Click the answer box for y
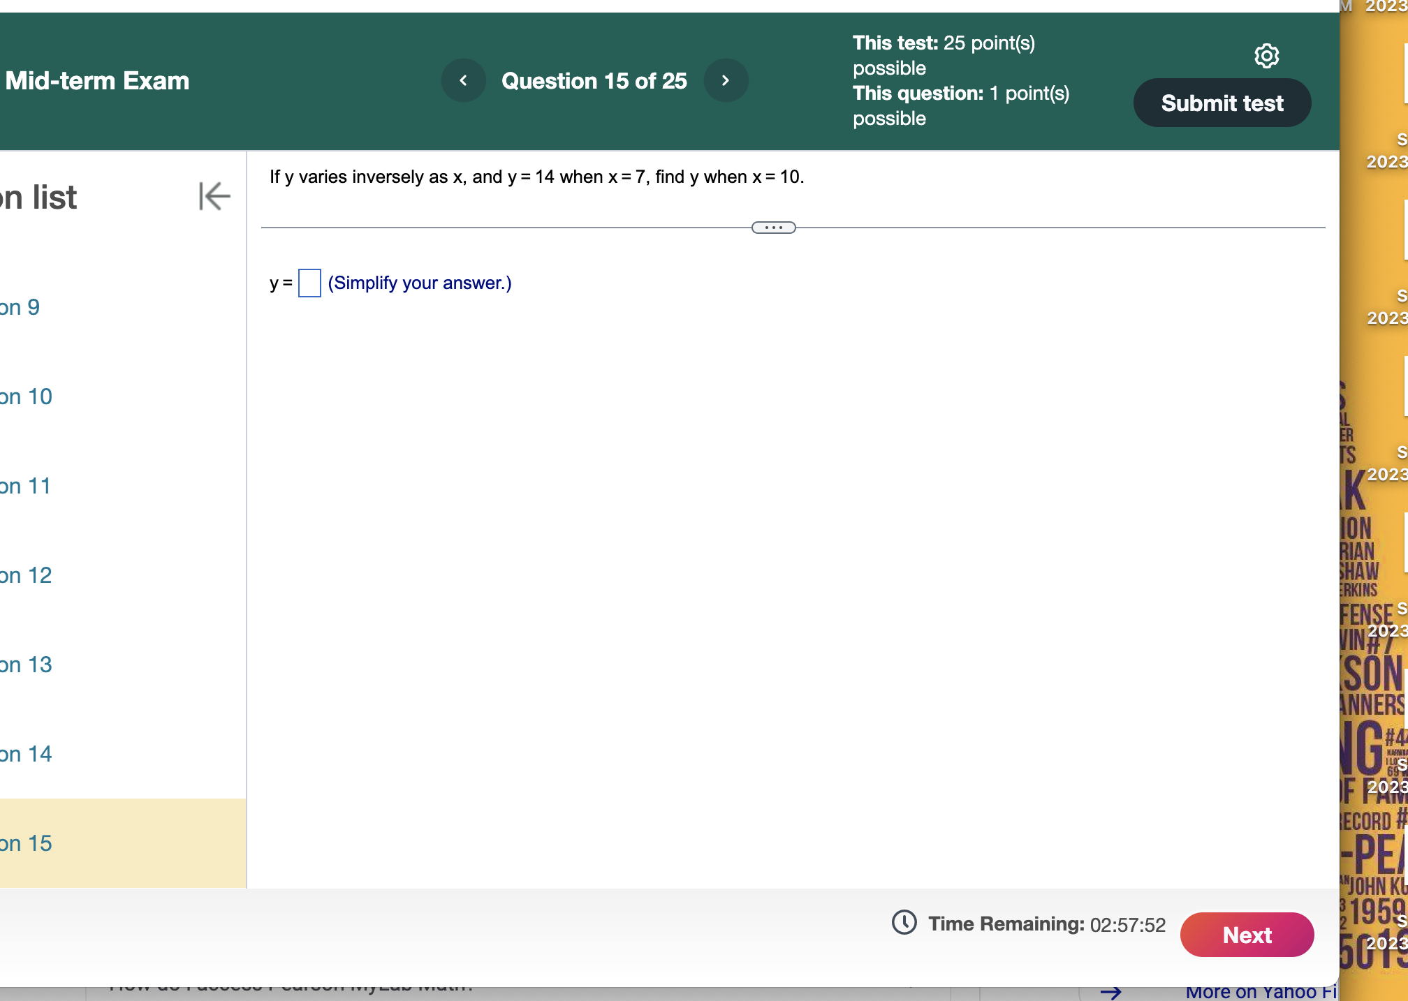 tap(309, 284)
